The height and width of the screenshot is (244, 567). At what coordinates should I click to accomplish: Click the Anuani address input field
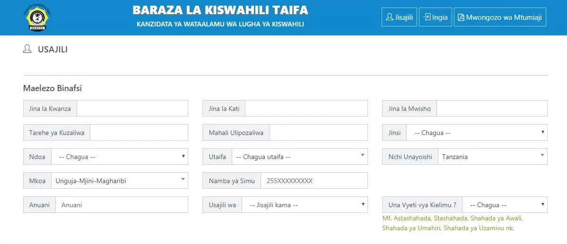[122, 205]
